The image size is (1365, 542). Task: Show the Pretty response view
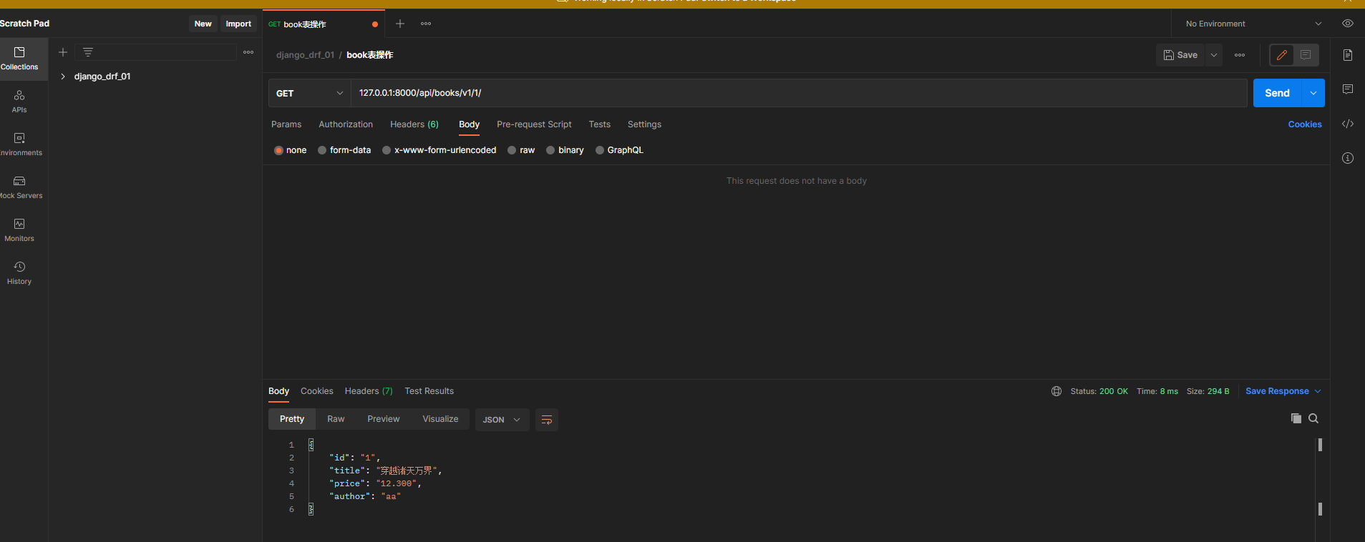pyautogui.click(x=292, y=419)
